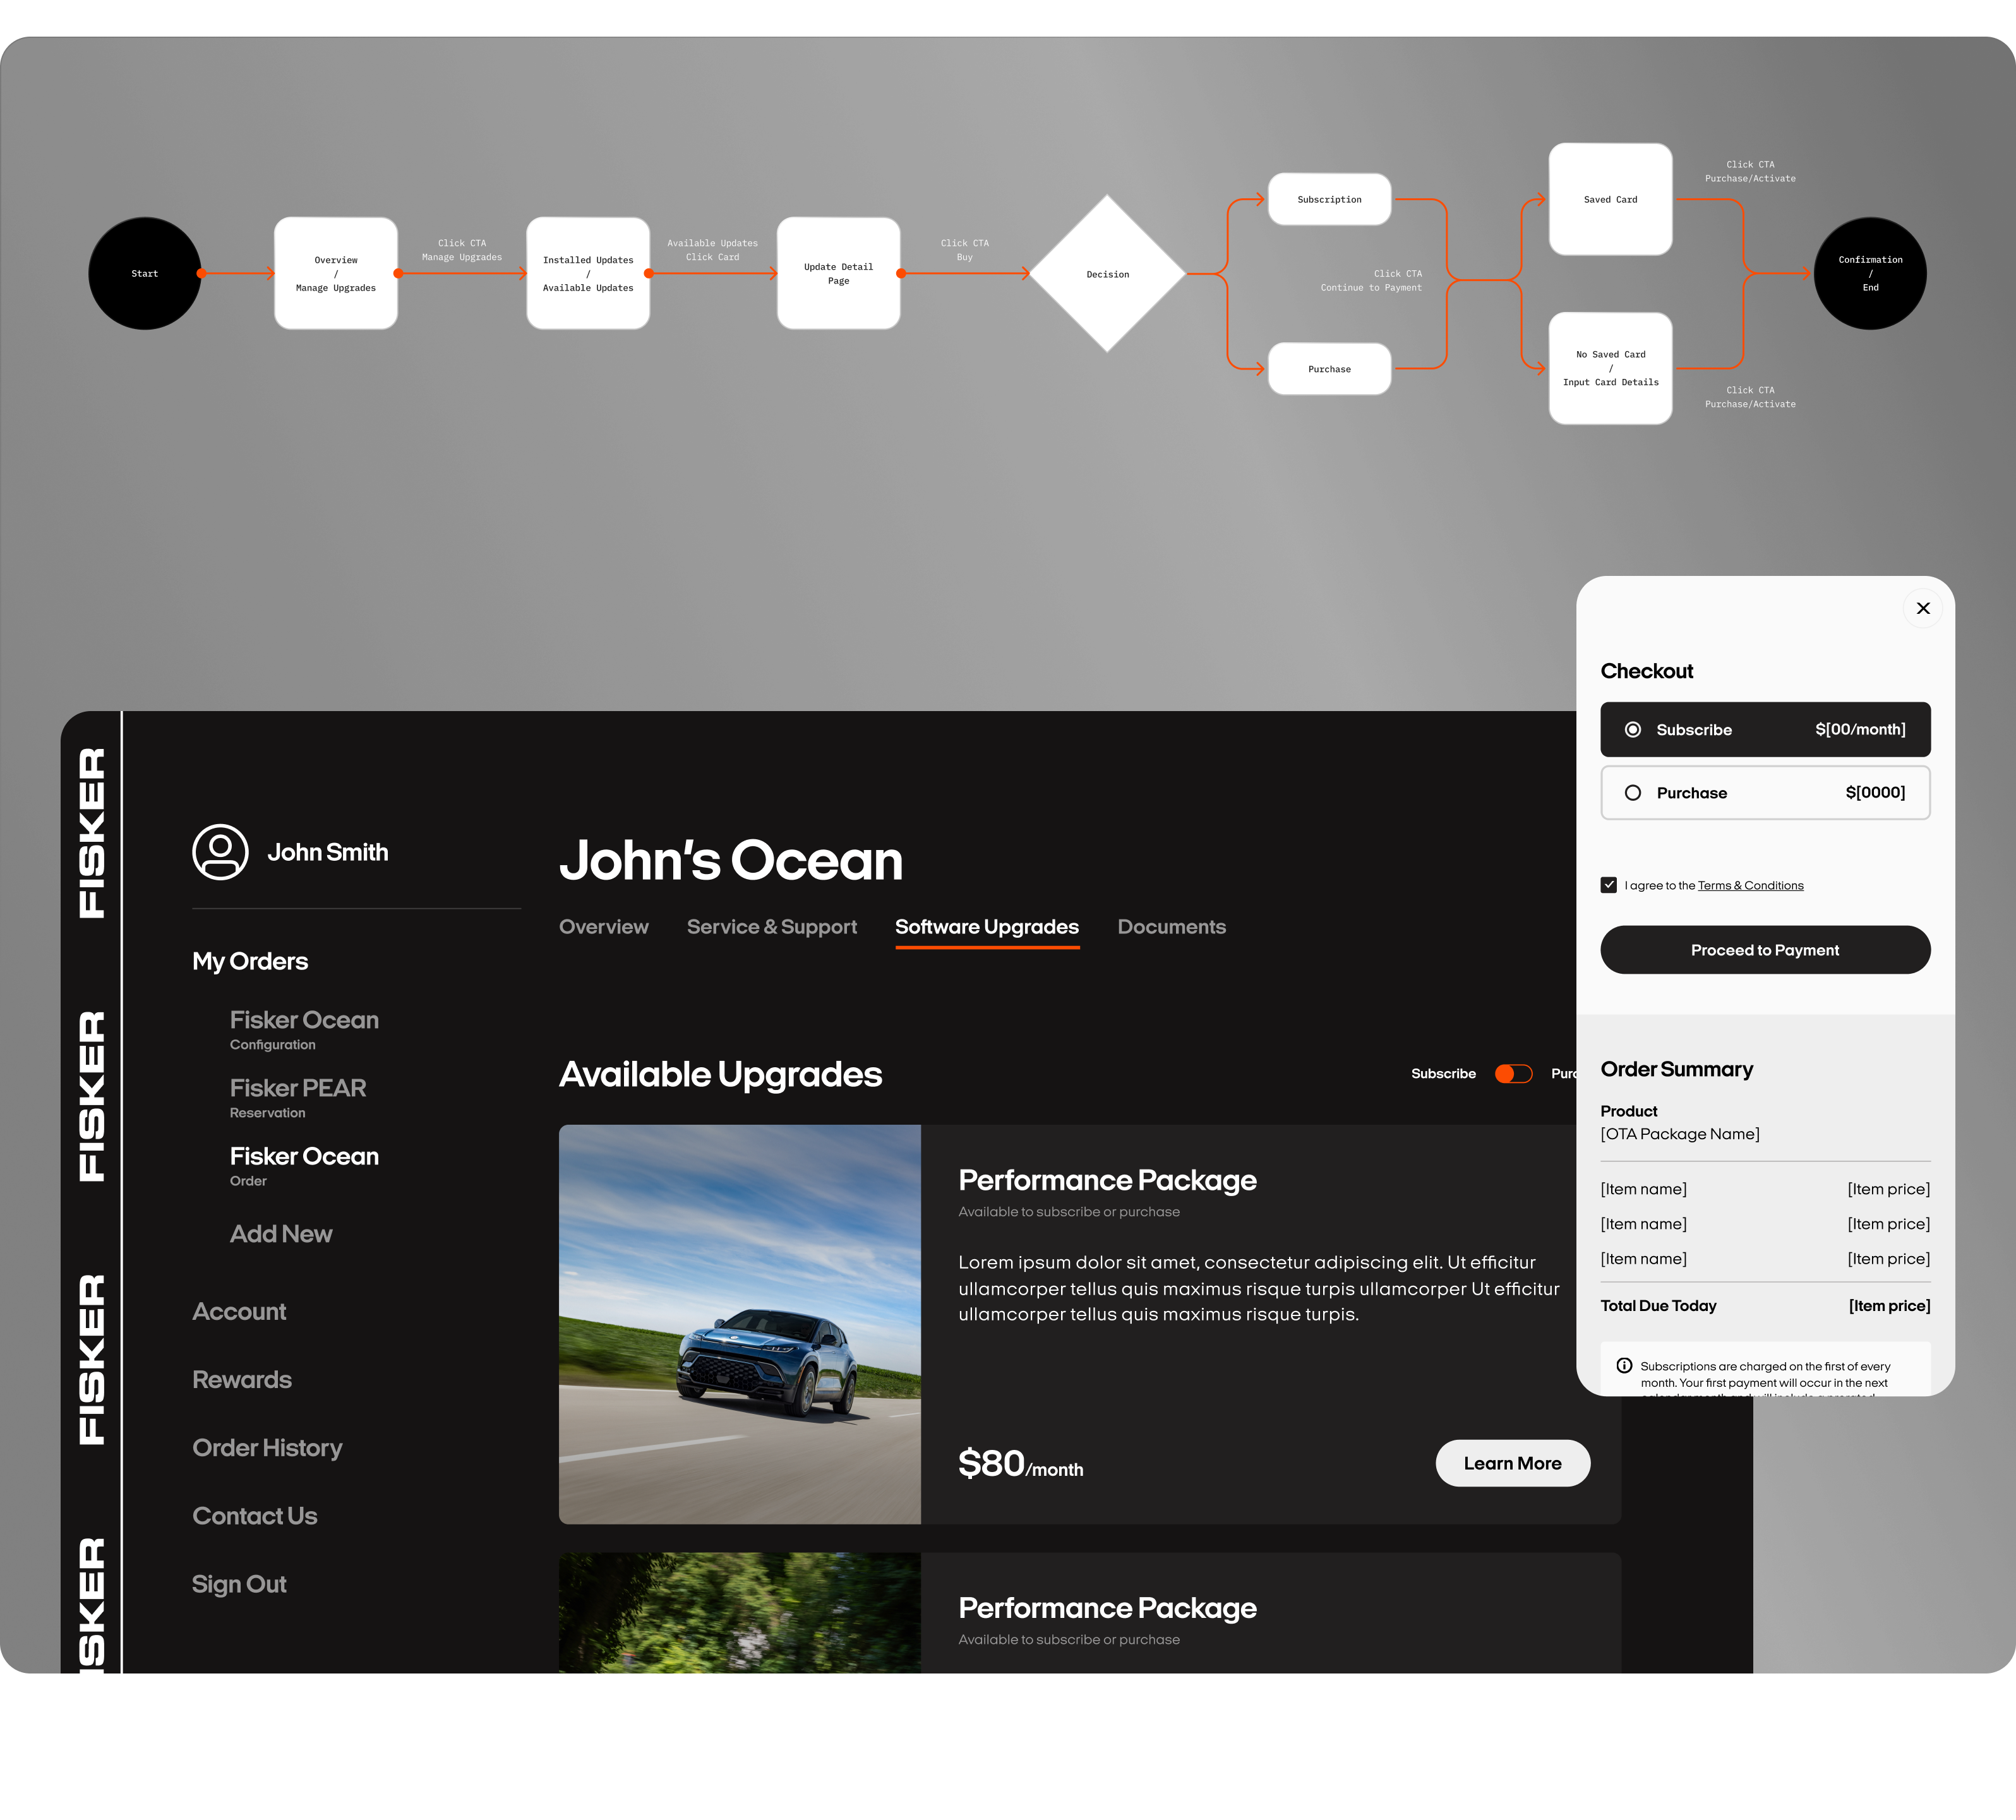Click the John Smith user name
The width and height of the screenshot is (2016, 1820).
pyautogui.click(x=328, y=852)
